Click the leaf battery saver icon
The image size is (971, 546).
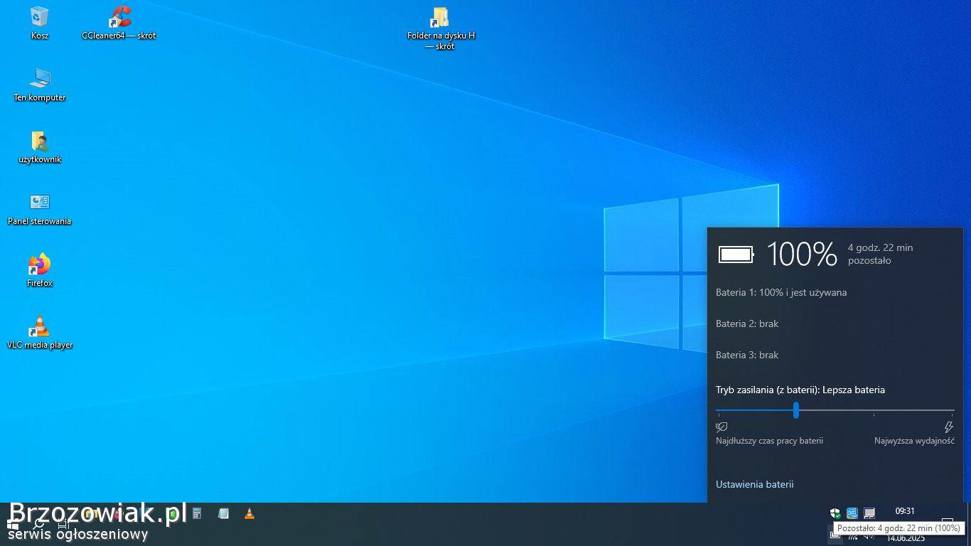(x=721, y=427)
